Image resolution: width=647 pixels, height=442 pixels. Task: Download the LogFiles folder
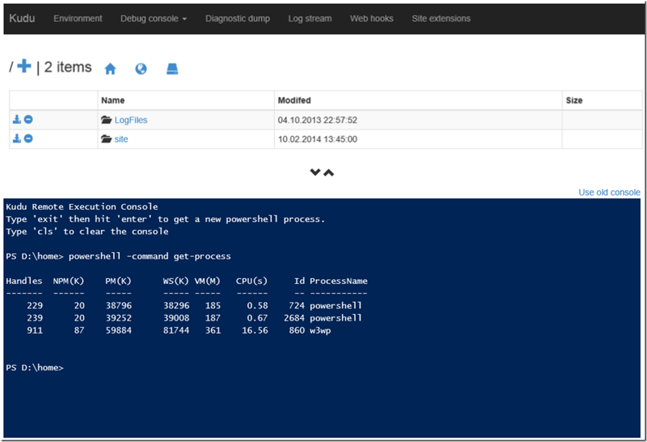[16, 120]
